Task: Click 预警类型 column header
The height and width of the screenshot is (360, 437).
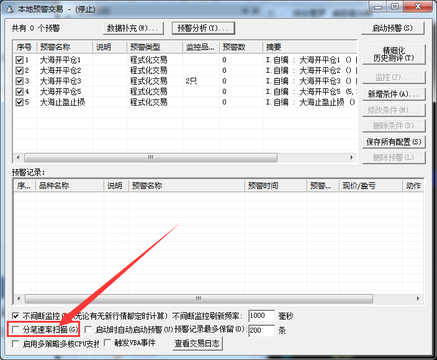Action: coord(155,47)
